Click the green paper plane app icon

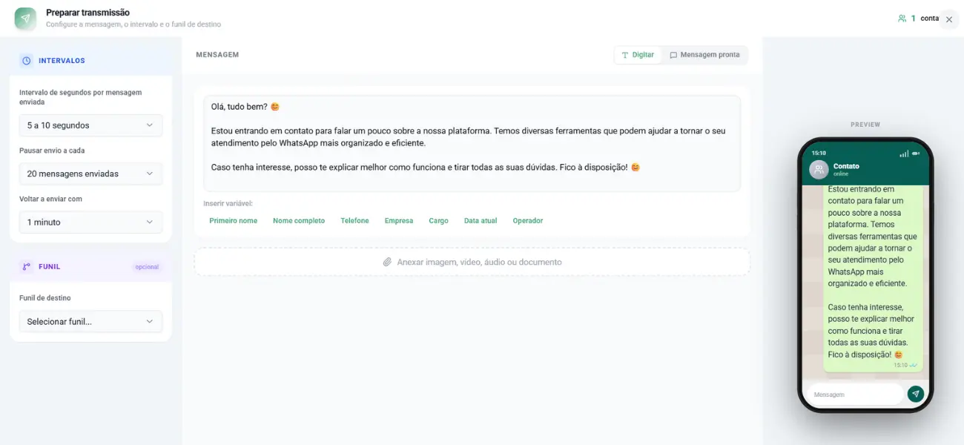point(25,19)
